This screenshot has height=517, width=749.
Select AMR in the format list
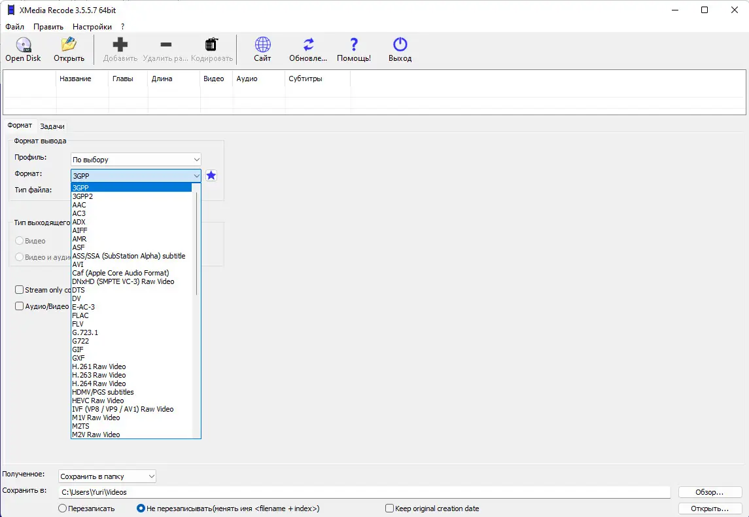131,239
